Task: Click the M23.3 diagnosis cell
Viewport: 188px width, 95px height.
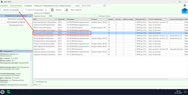Action: pos(62,22)
